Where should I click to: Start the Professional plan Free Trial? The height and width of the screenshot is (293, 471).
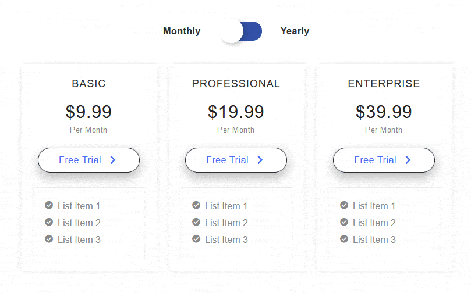pyautogui.click(x=236, y=160)
